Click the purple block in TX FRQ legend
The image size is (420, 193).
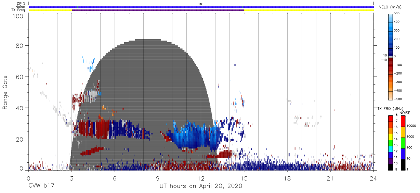391,160
